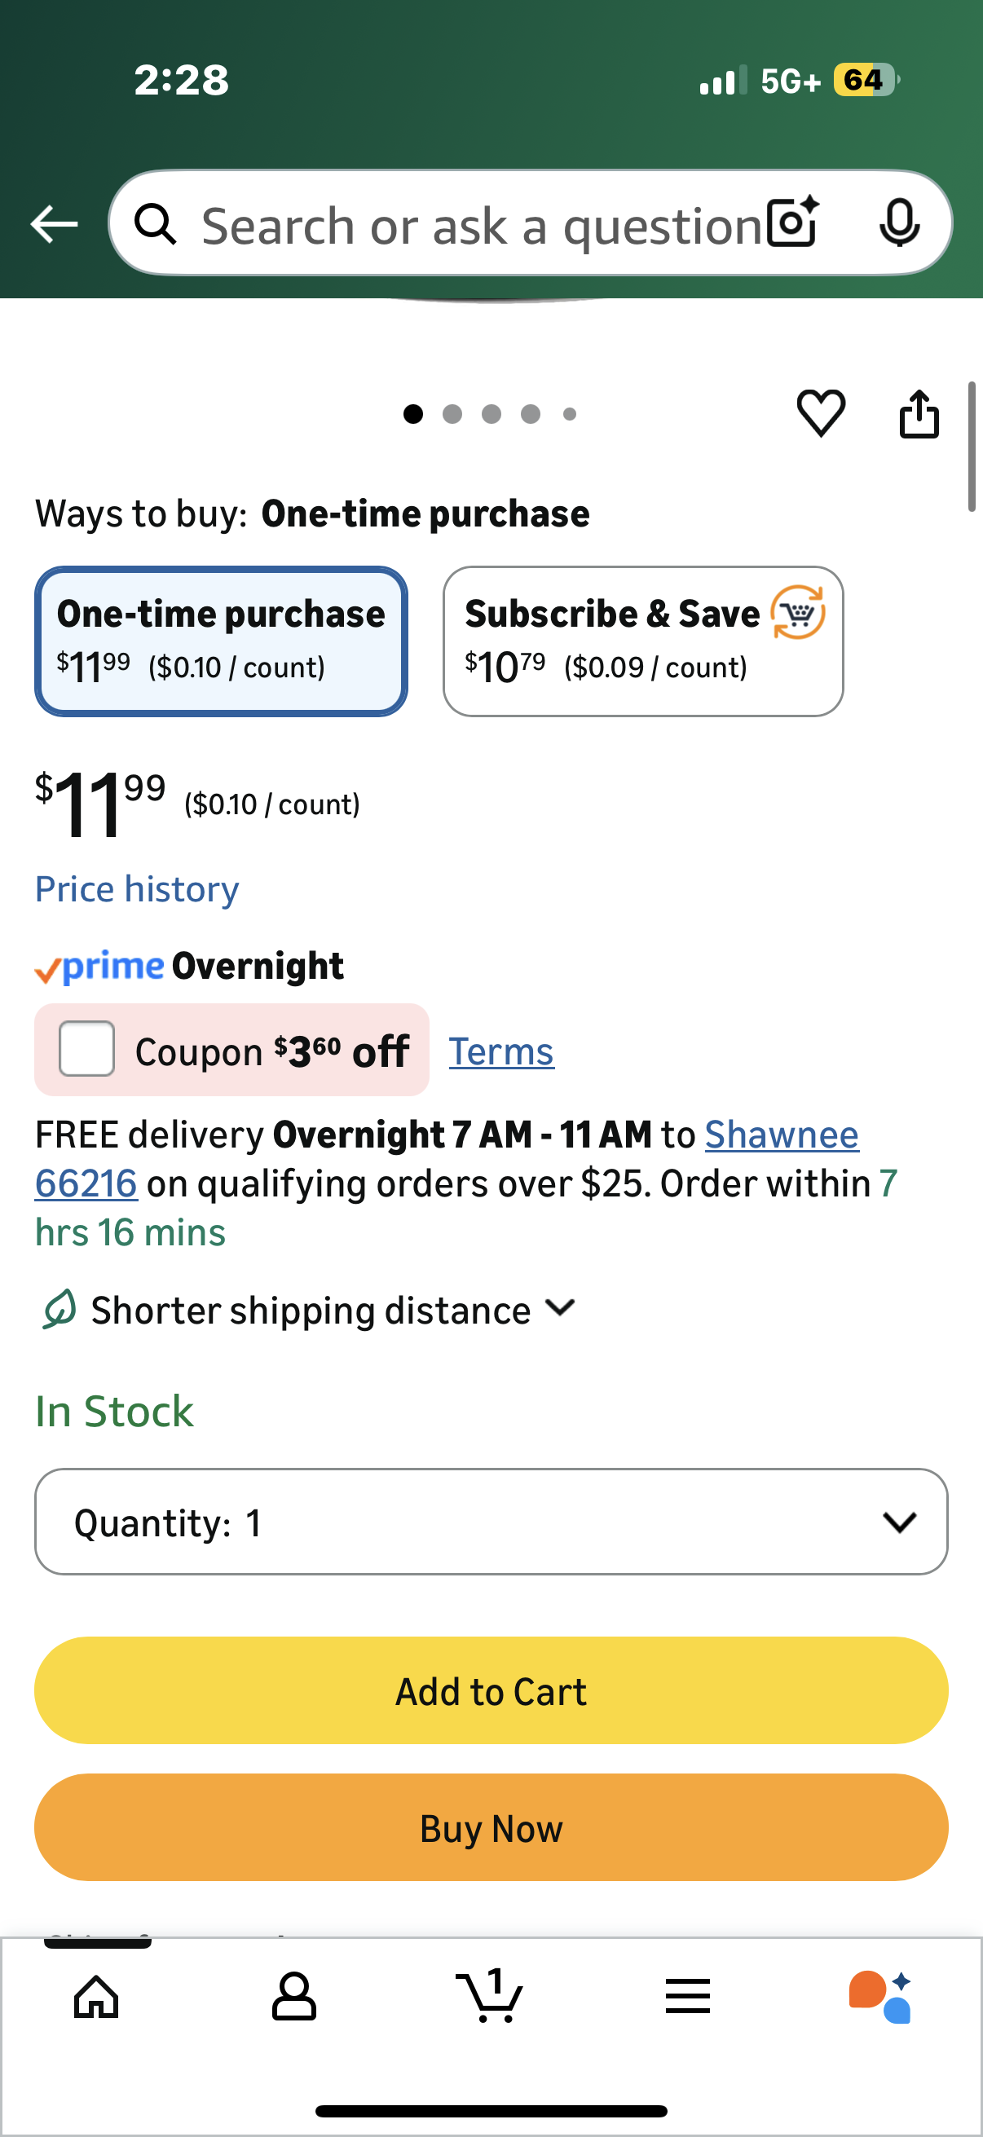Tap the second image carousel dot
This screenshot has height=2137, width=983.
coord(452,414)
